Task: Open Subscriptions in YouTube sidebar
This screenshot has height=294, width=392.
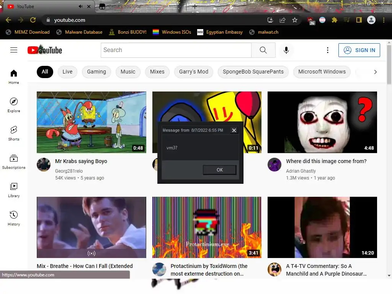Action: point(14,162)
